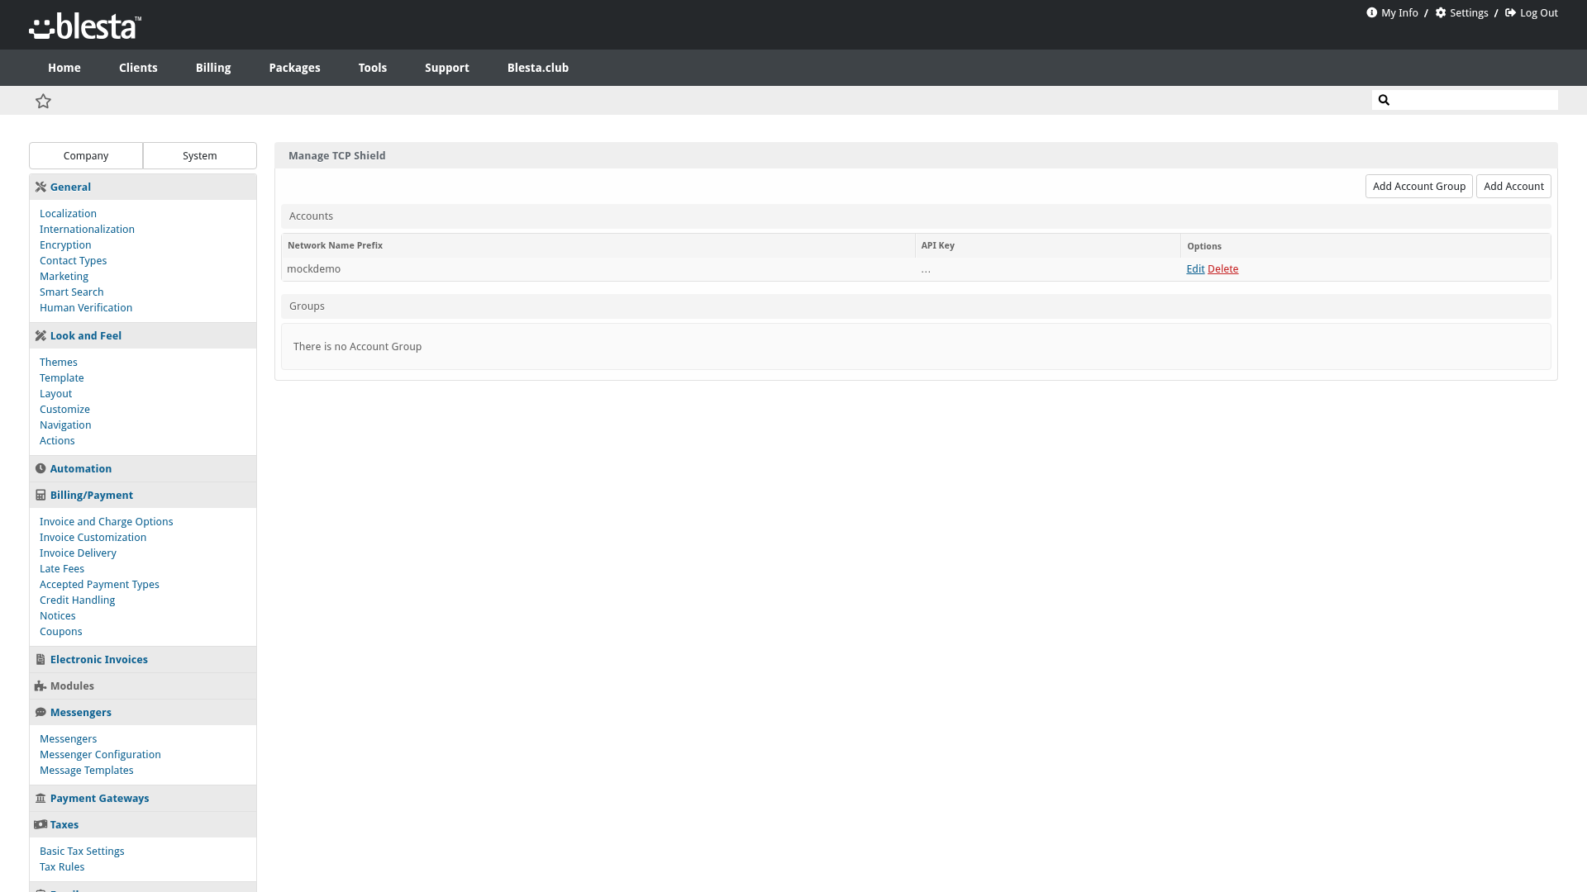The image size is (1587, 892).
Task: Open the Home menu
Action: [64, 68]
